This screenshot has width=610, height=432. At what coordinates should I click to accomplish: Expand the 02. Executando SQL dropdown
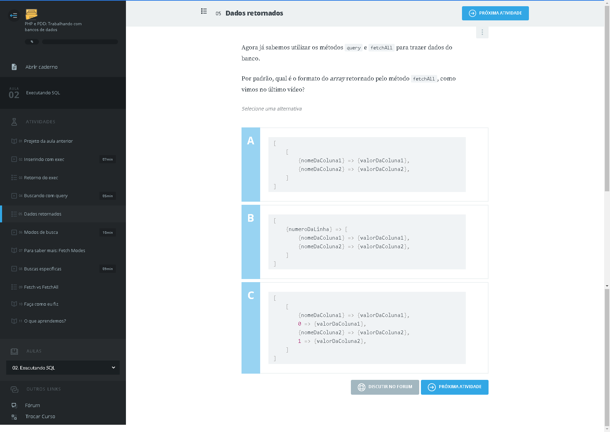coord(63,368)
